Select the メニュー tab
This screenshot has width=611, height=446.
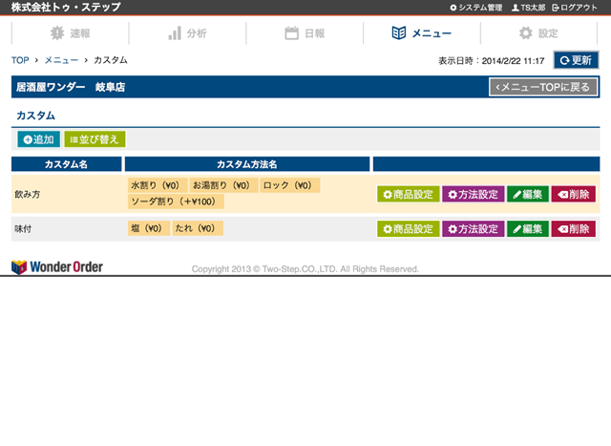click(422, 33)
